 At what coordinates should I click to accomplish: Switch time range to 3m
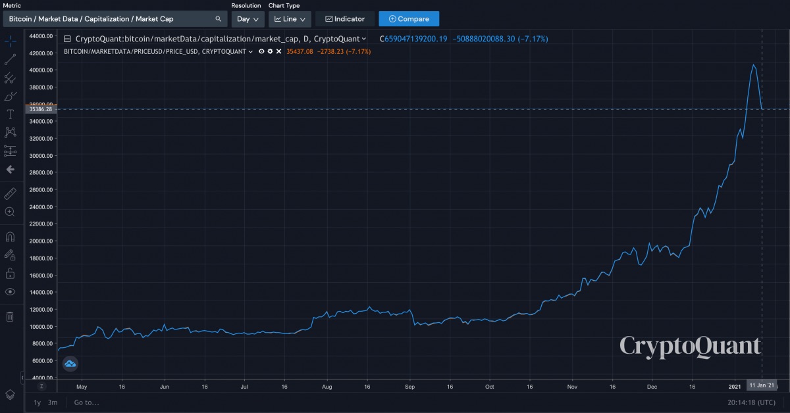point(52,402)
